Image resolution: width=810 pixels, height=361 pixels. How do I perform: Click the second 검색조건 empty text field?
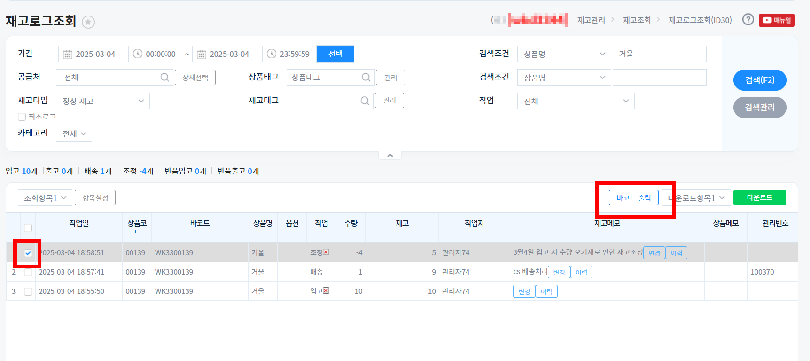659,78
